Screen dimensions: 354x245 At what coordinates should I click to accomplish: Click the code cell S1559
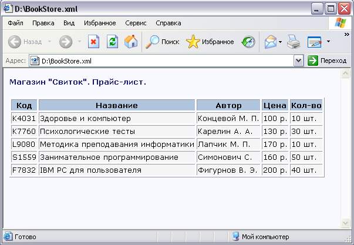(24, 157)
